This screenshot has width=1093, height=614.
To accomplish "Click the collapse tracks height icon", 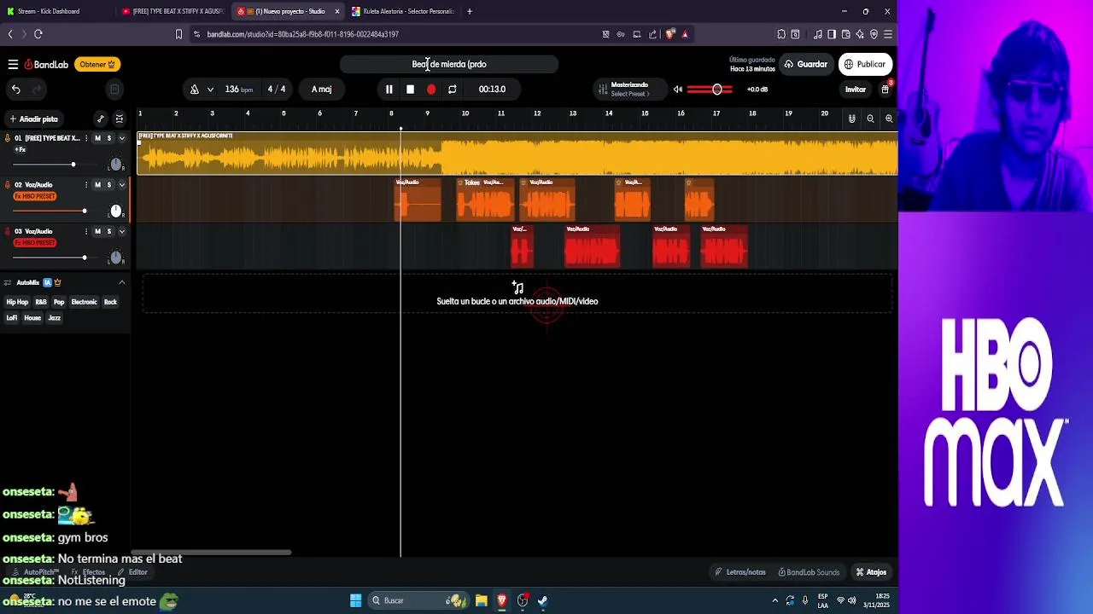I will (120, 119).
